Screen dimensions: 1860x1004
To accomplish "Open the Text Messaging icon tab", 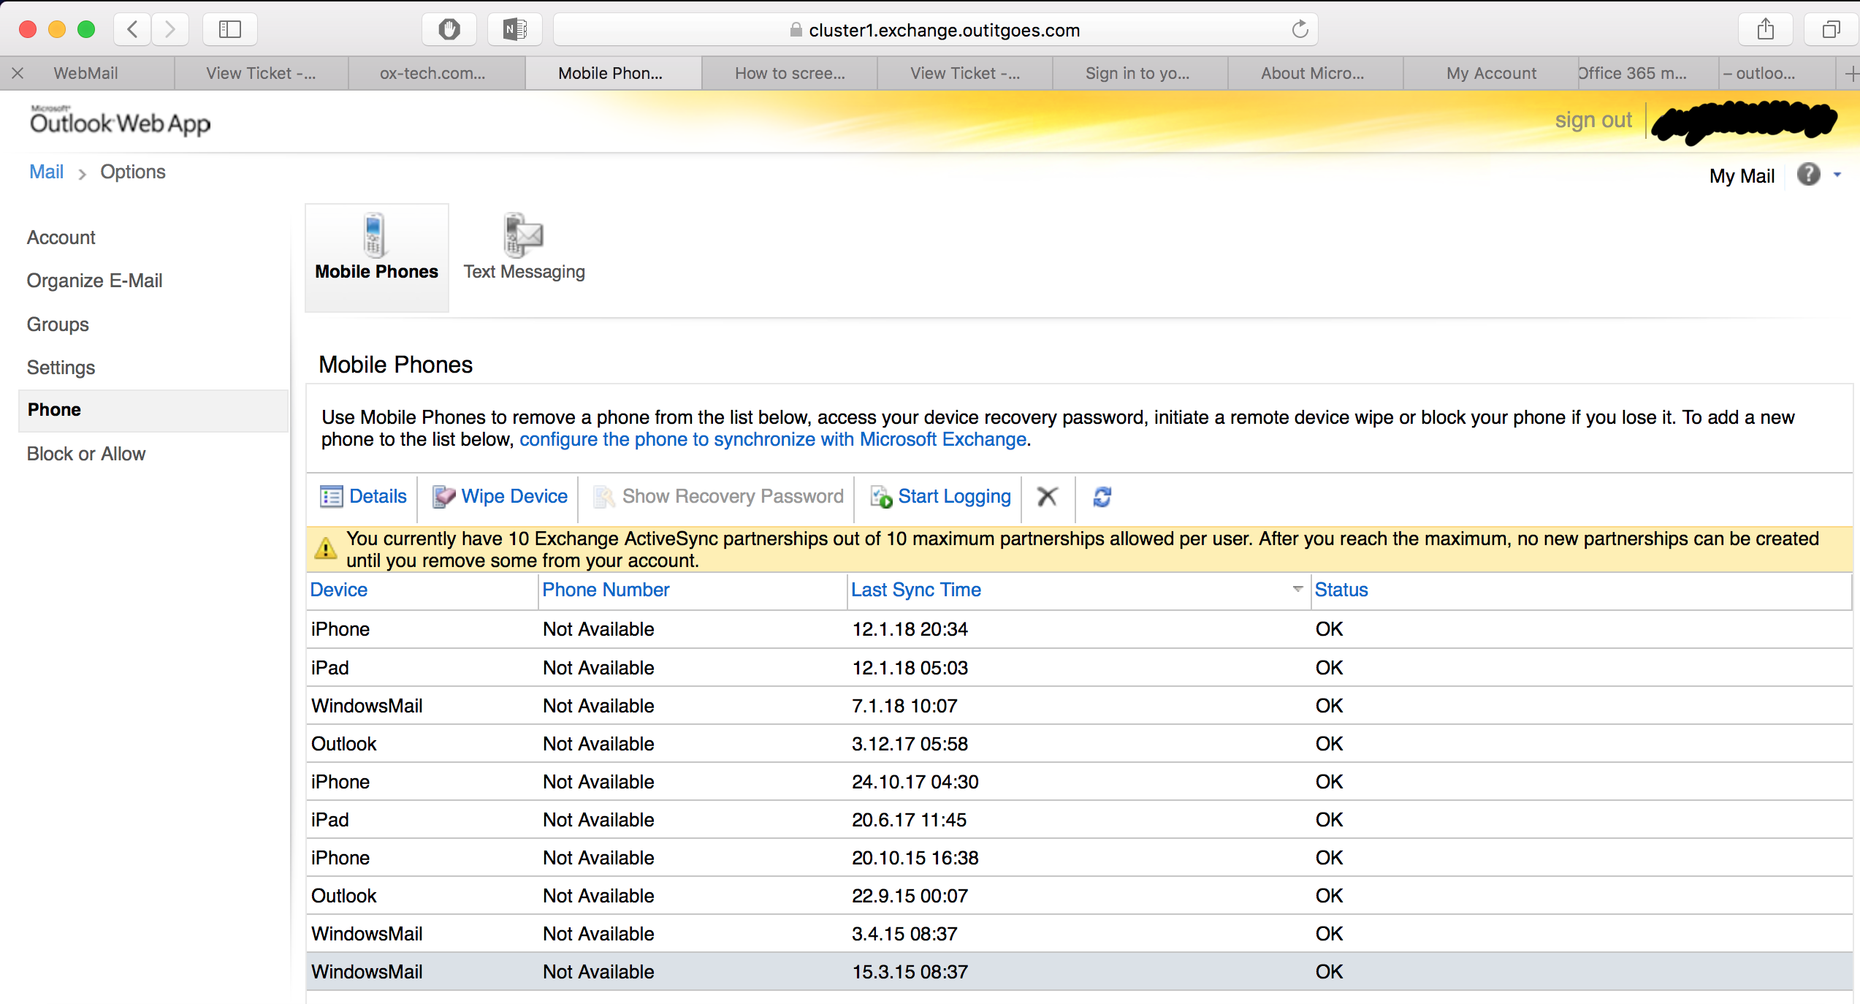I will tap(523, 237).
